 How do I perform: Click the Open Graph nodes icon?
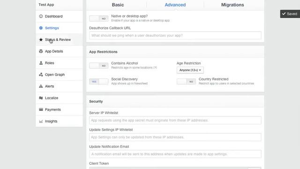[x=41, y=75]
